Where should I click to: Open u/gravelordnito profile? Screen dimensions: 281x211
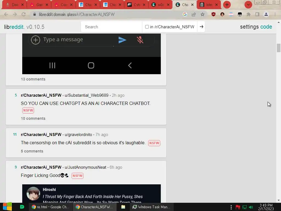point(78,135)
